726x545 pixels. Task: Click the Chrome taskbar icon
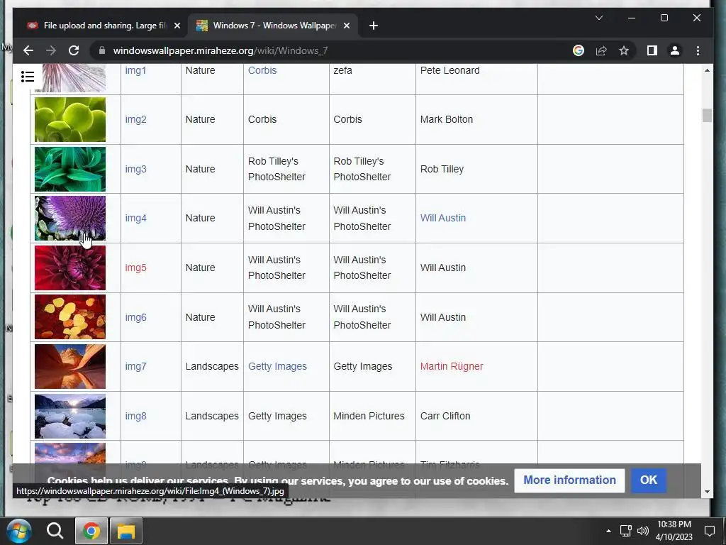tap(91, 531)
